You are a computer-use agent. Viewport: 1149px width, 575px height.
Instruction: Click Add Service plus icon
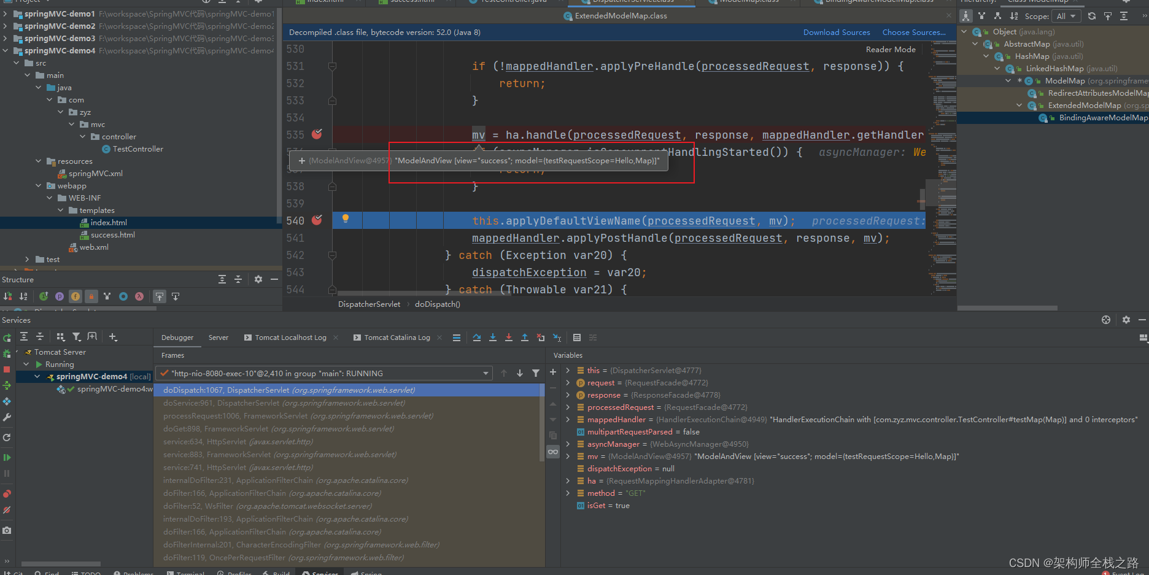click(113, 337)
